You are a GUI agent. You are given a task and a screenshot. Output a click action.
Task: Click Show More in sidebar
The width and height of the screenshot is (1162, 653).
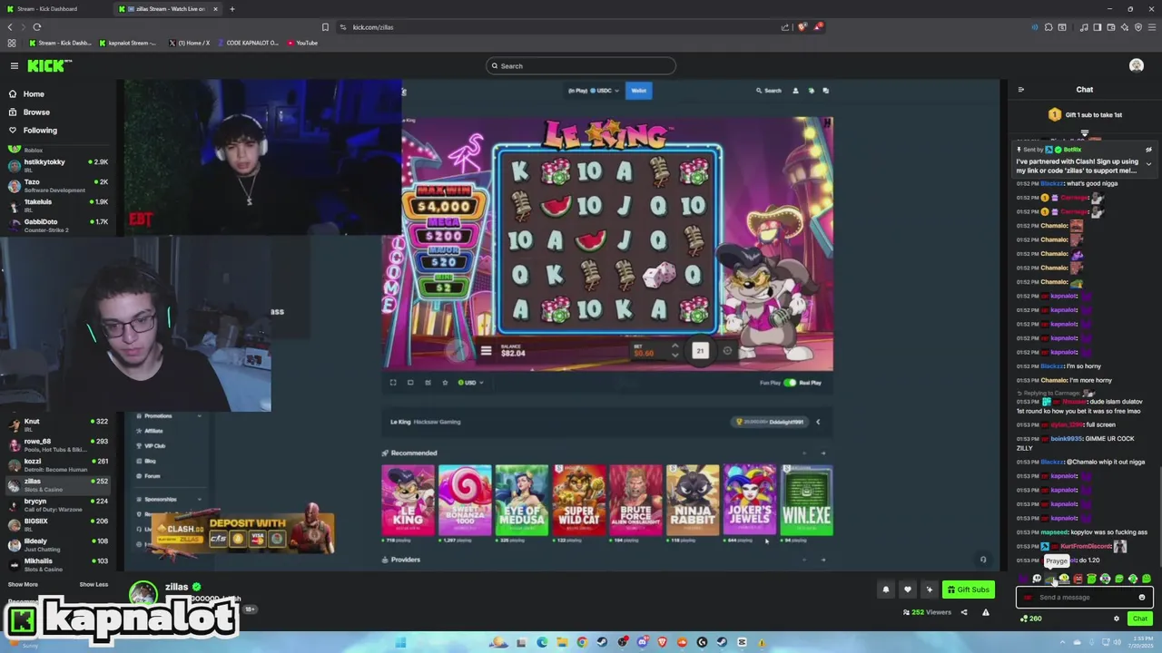pos(23,584)
